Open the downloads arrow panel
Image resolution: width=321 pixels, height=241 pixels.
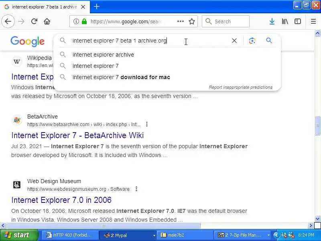[272, 21]
